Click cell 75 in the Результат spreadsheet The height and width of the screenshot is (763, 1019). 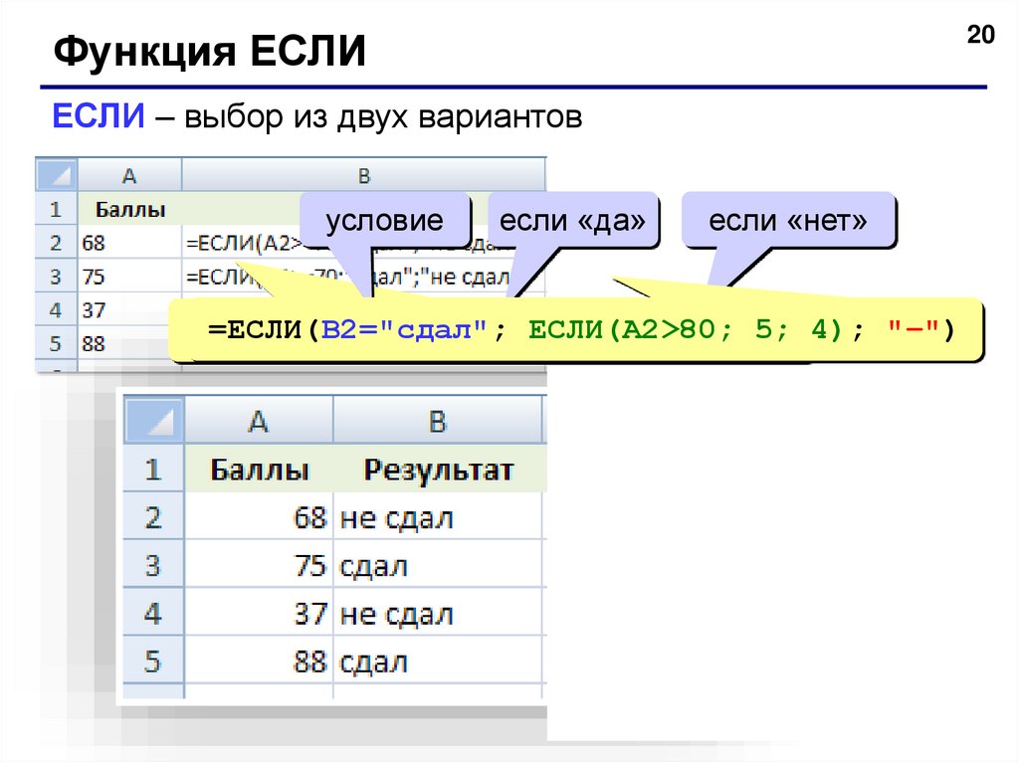(259, 565)
